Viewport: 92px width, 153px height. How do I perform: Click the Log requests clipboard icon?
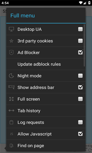(11, 122)
